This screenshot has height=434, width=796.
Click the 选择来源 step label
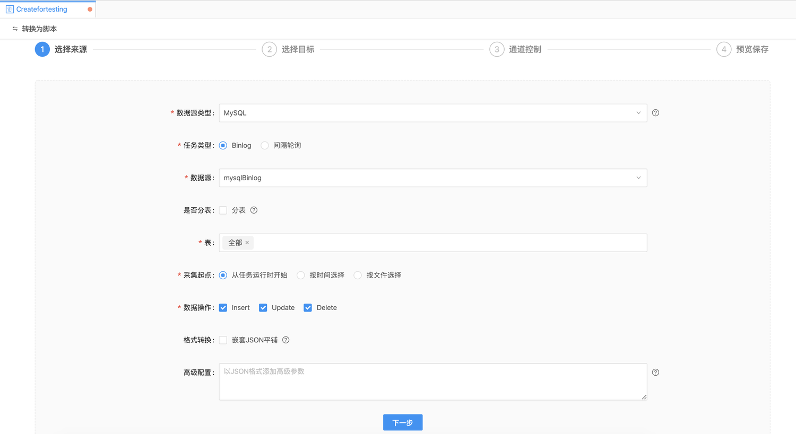pos(71,49)
